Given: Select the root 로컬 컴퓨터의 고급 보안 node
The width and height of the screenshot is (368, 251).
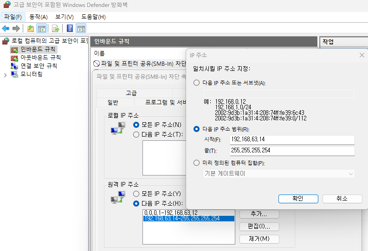Looking at the screenshot, I should (50, 41).
